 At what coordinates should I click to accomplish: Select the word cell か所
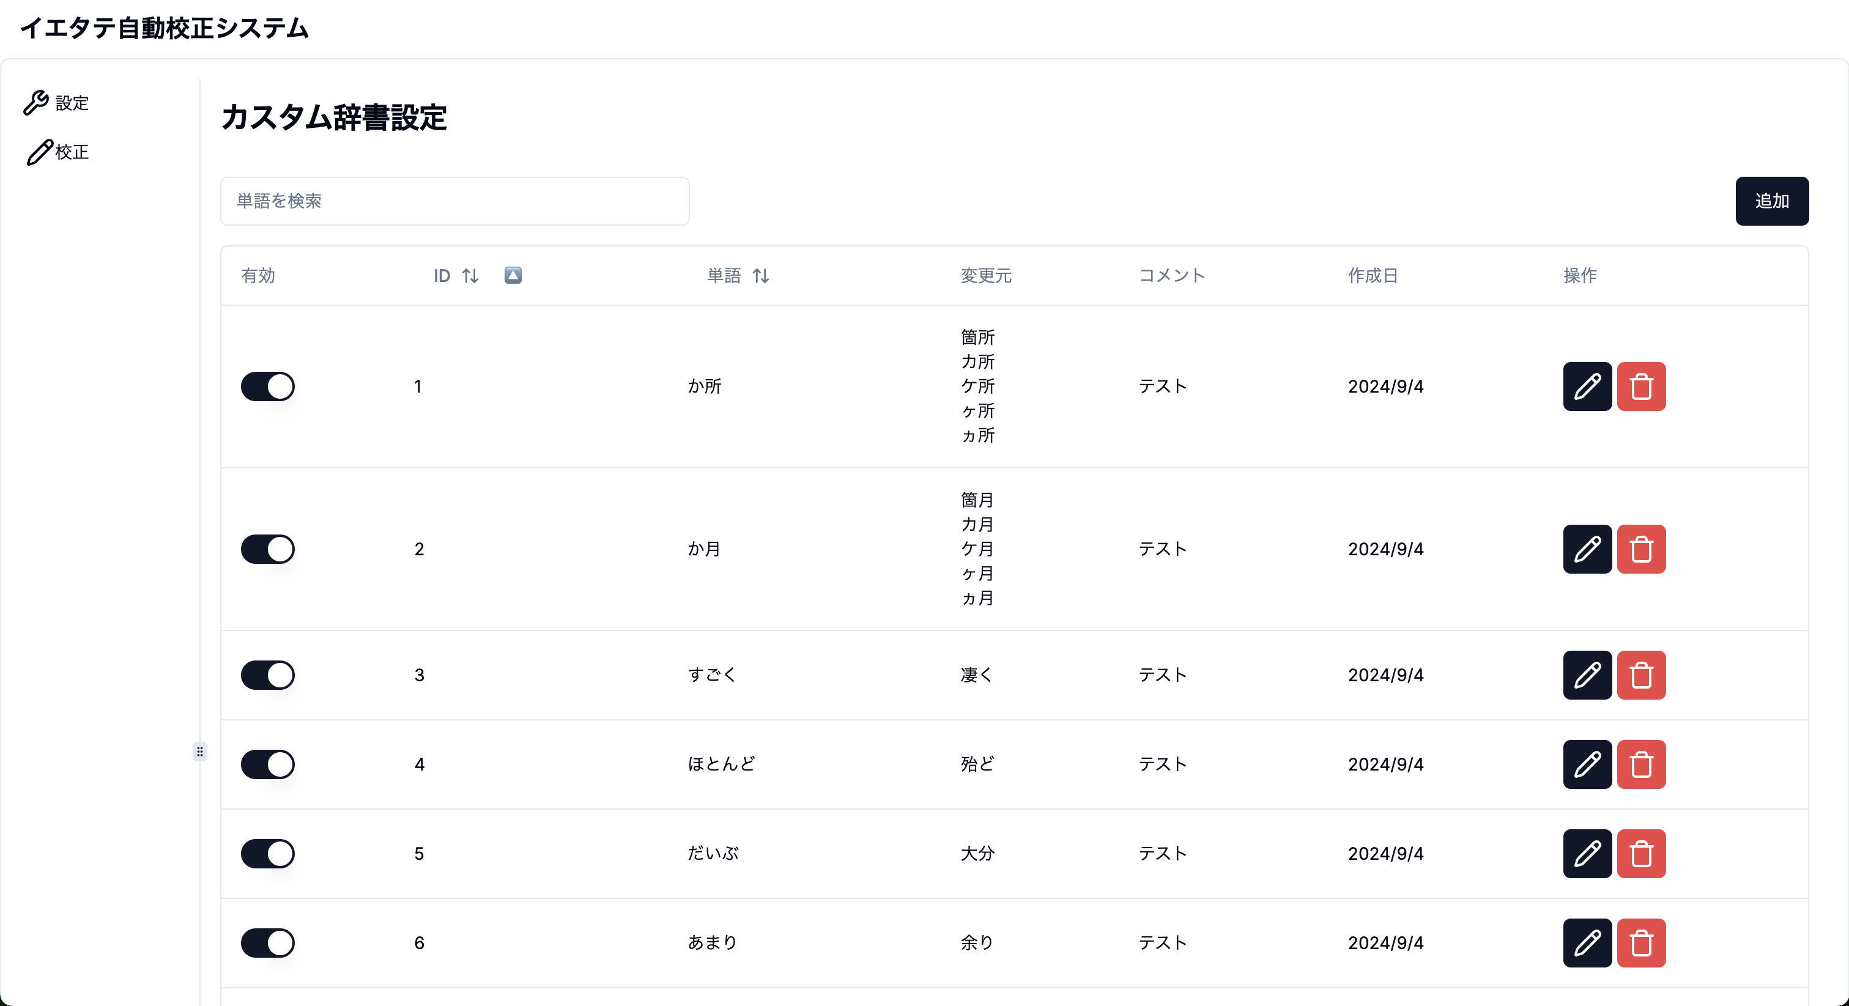[704, 386]
